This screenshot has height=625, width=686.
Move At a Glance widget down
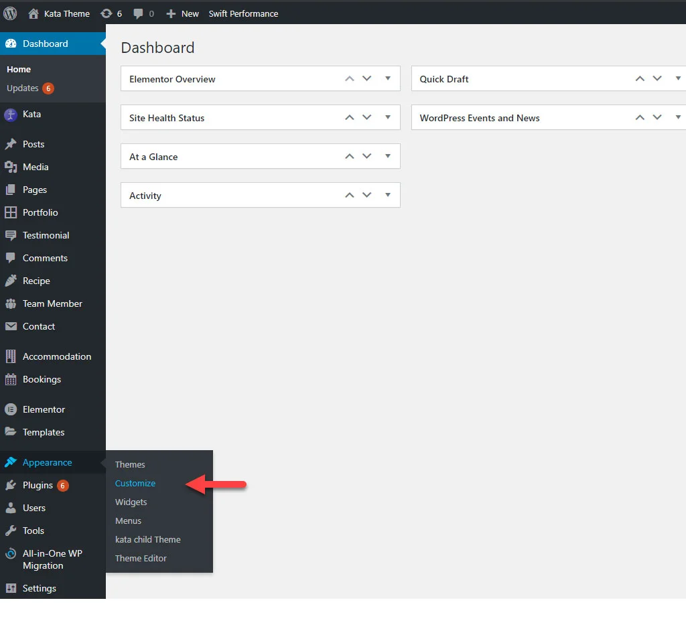[x=366, y=156]
